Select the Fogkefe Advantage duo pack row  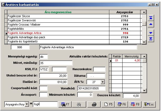58,37
